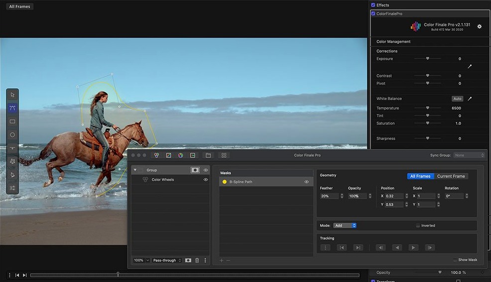Select the ellipse mask tool

click(12, 135)
